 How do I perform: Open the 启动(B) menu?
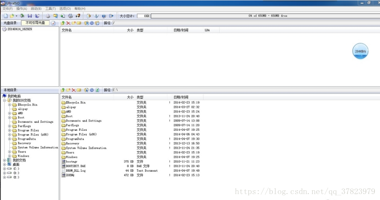click(36, 8)
